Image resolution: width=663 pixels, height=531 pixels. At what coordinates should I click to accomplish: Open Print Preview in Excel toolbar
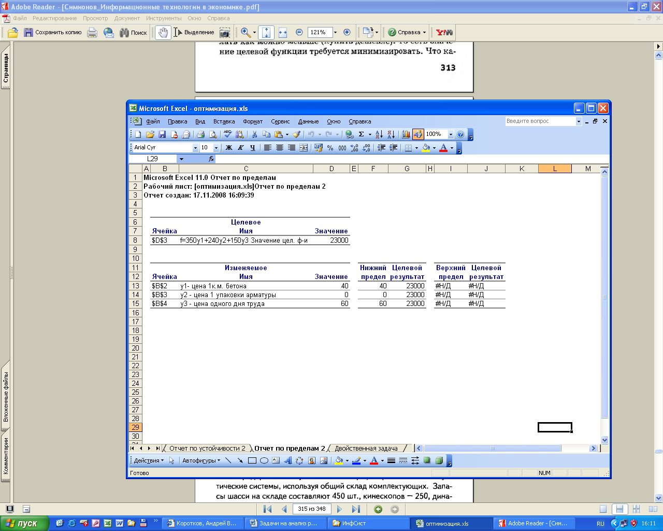pyautogui.click(x=213, y=134)
